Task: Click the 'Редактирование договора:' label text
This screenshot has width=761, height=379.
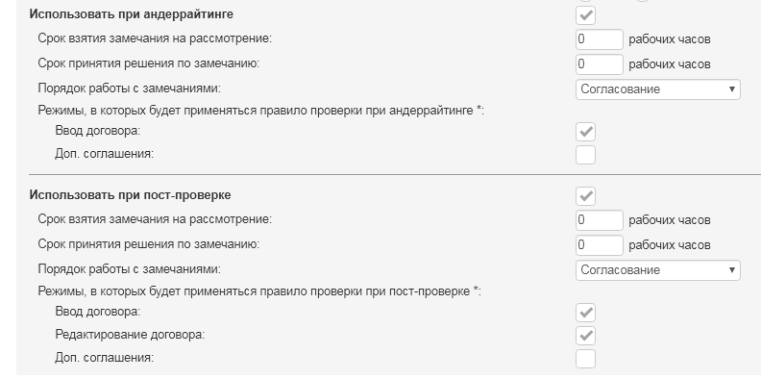Action: click(130, 335)
